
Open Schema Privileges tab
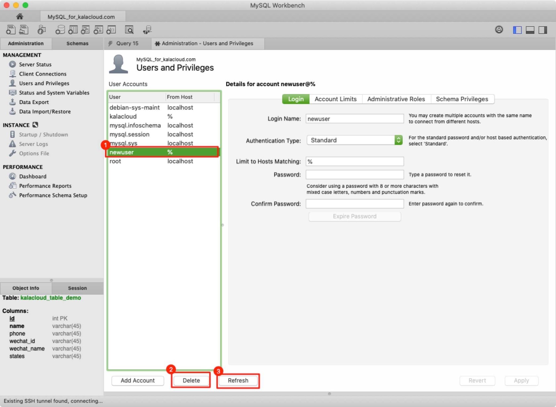pos(462,99)
